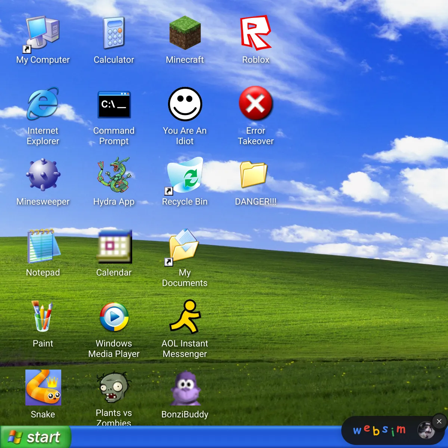Open the BonziBuddy purple gorilla icon
448x448 pixels.
(x=186, y=388)
